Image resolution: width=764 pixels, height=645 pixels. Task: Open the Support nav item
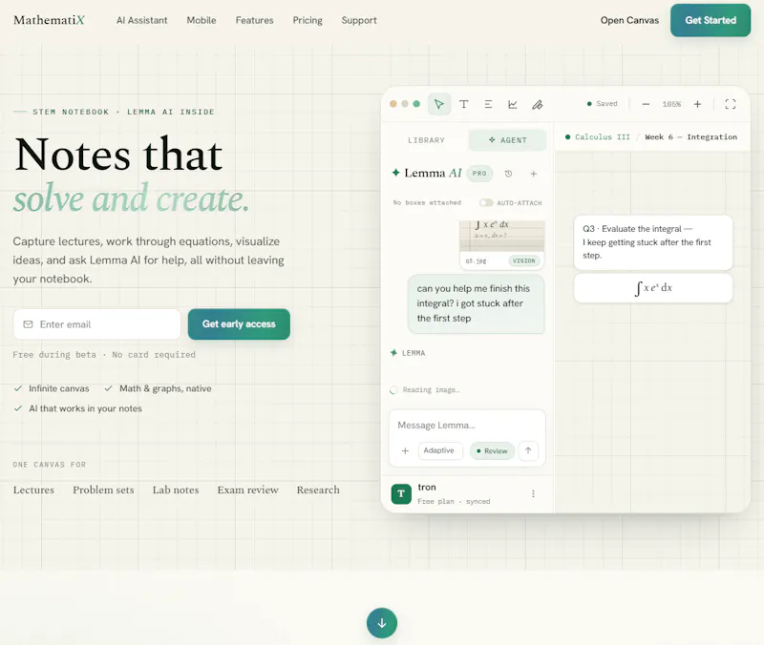(x=359, y=20)
